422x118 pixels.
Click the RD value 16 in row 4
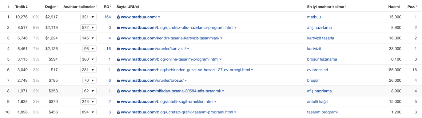pos(109,49)
